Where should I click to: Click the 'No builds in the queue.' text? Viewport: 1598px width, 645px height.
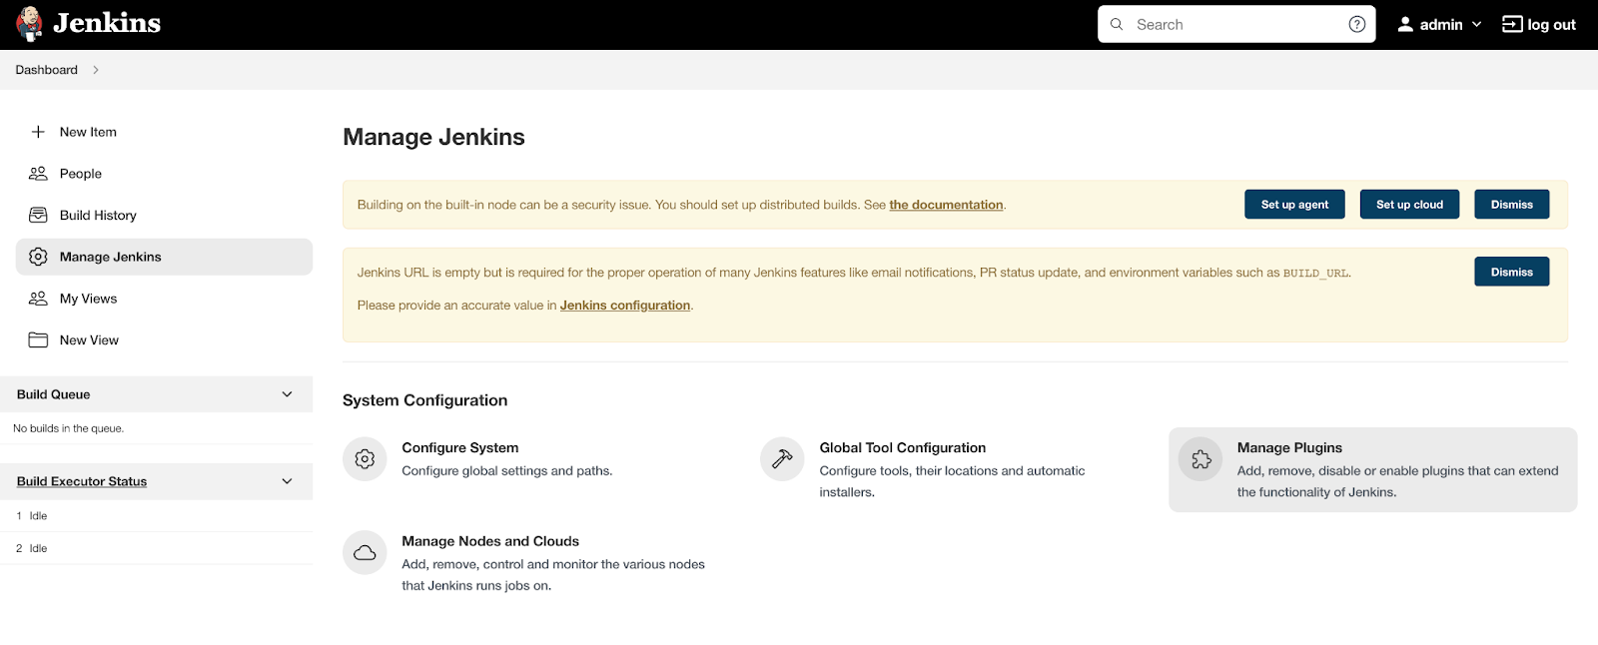tap(68, 428)
